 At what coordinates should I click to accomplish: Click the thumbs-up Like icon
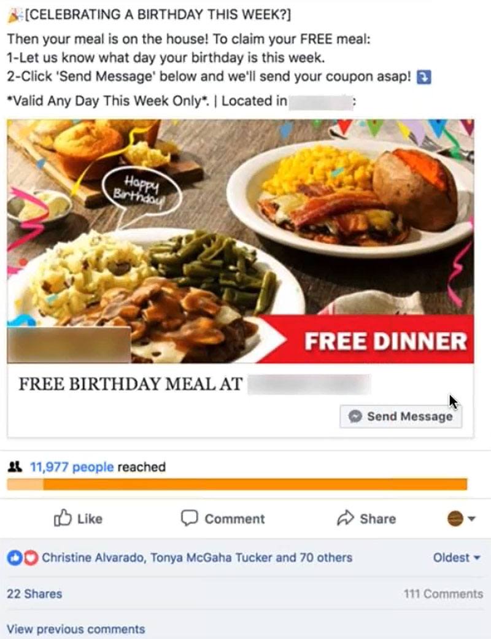tap(63, 518)
